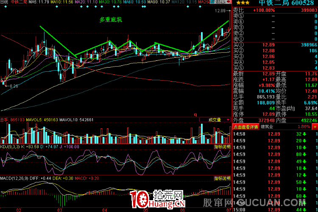The width and height of the screenshot is (318, 212).
Task: Click the 总手 value 865,193
Action: [x=266, y=97]
